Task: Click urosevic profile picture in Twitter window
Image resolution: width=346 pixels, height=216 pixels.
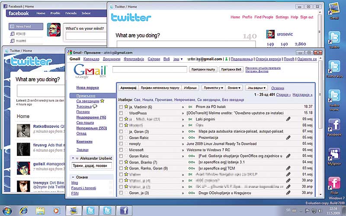Action: pos(270,34)
